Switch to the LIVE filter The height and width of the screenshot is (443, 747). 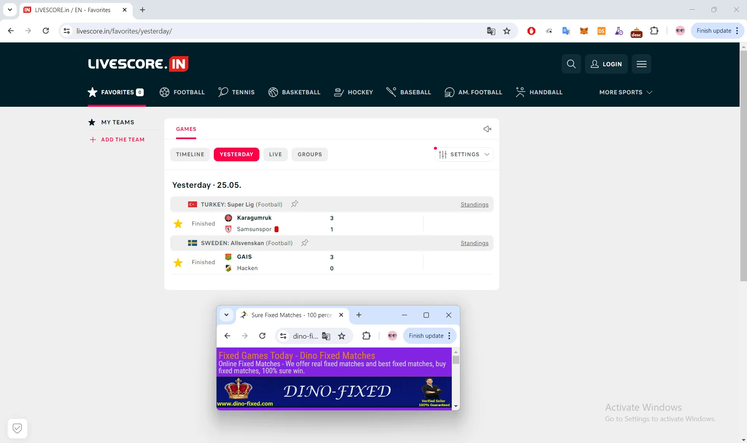[275, 154]
